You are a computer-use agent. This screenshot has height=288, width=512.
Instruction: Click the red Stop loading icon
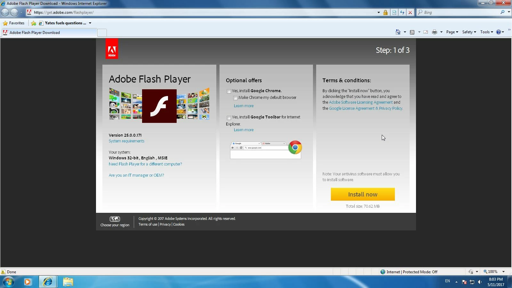[410, 12]
